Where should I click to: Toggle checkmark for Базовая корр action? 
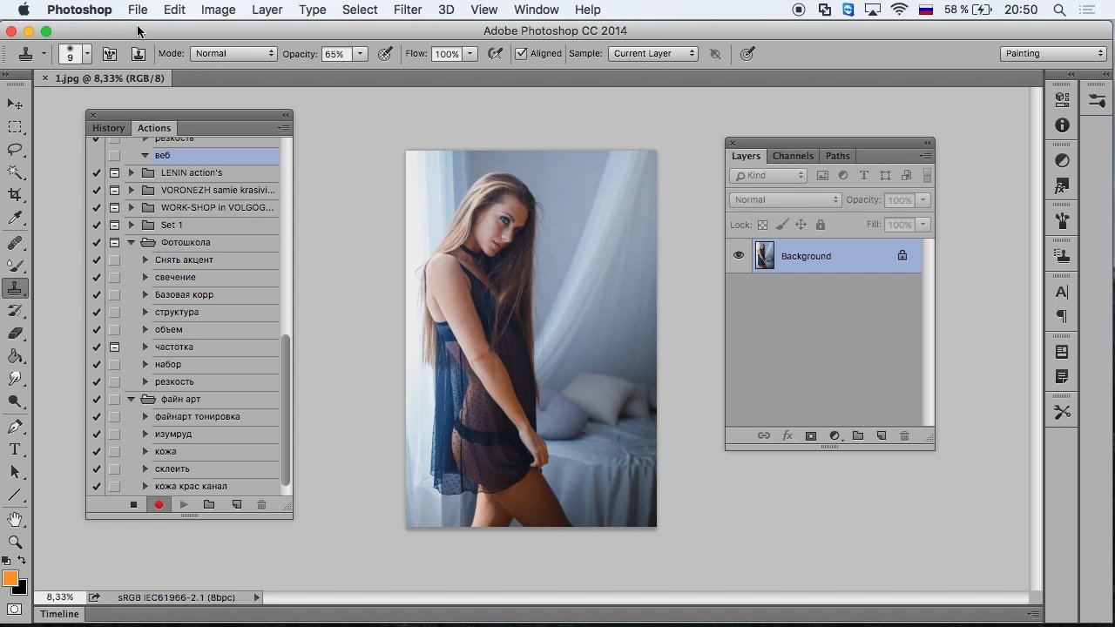point(97,294)
